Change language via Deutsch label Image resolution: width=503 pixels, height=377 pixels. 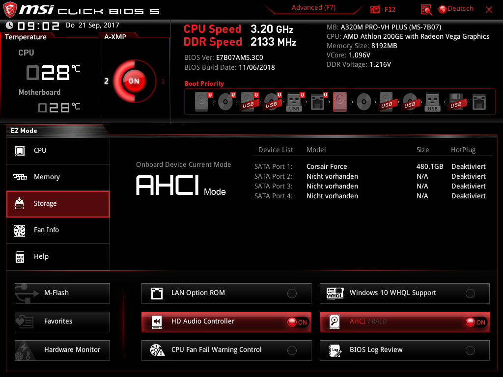point(460,9)
